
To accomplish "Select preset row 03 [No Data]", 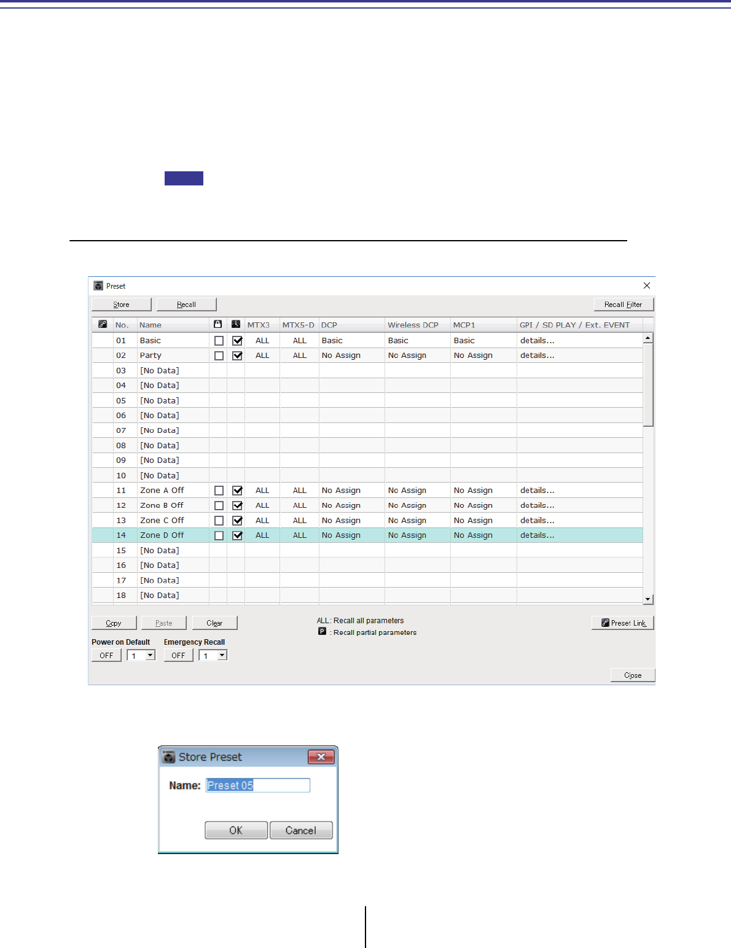I will (367, 371).
